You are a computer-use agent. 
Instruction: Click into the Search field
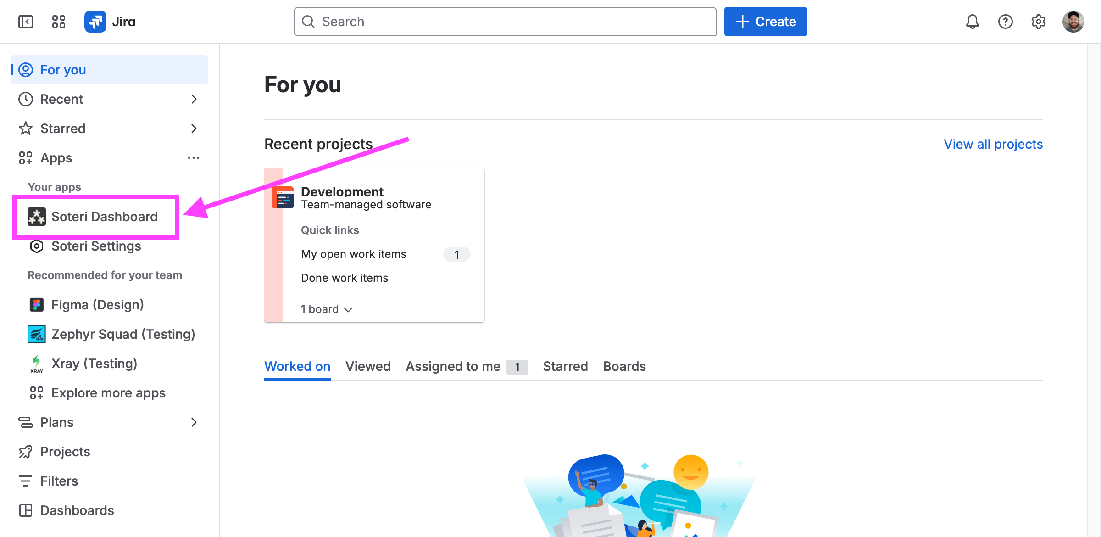coord(505,22)
